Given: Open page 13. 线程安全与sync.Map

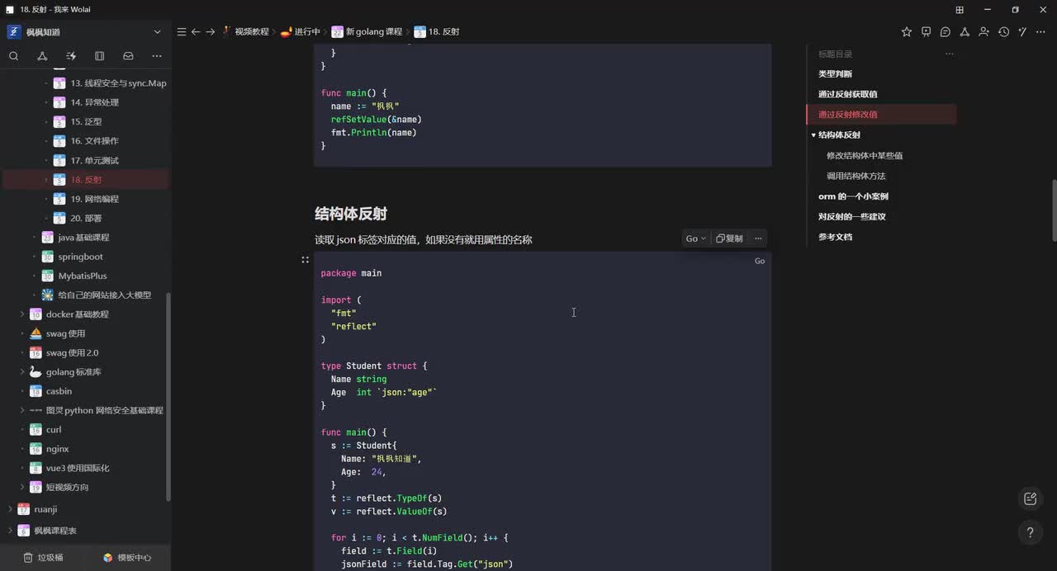Looking at the screenshot, I should [x=118, y=83].
